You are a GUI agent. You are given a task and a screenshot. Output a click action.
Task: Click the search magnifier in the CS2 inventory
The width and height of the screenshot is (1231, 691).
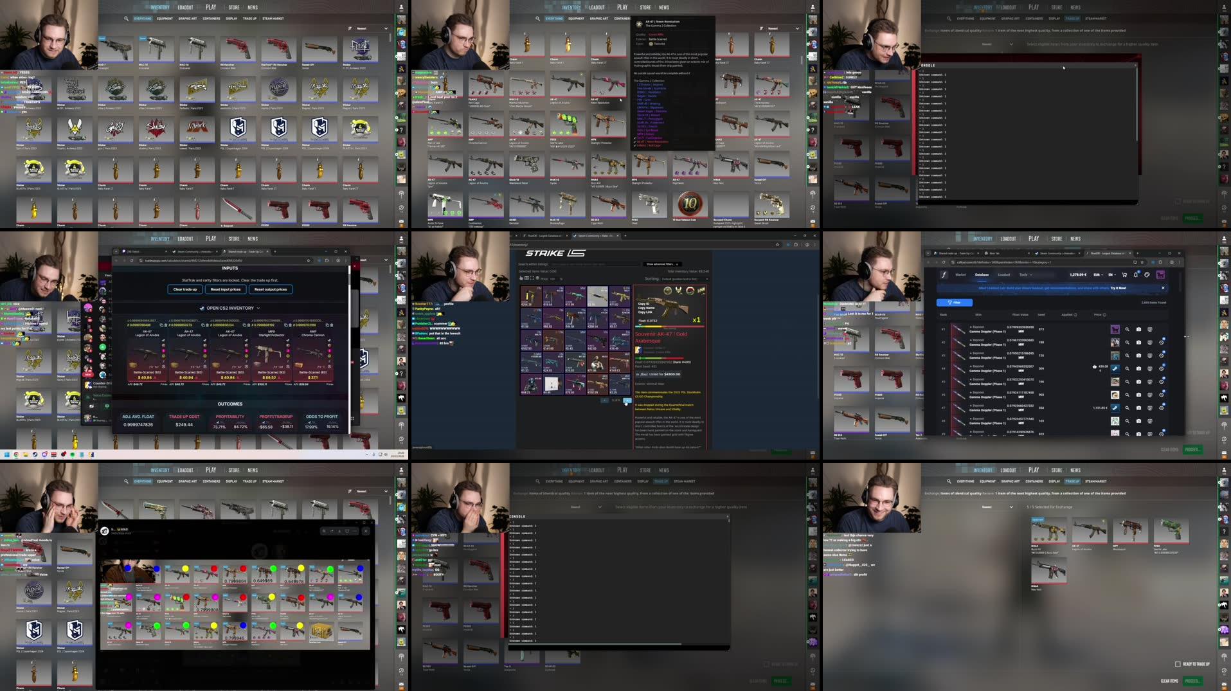pyautogui.click(x=126, y=19)
